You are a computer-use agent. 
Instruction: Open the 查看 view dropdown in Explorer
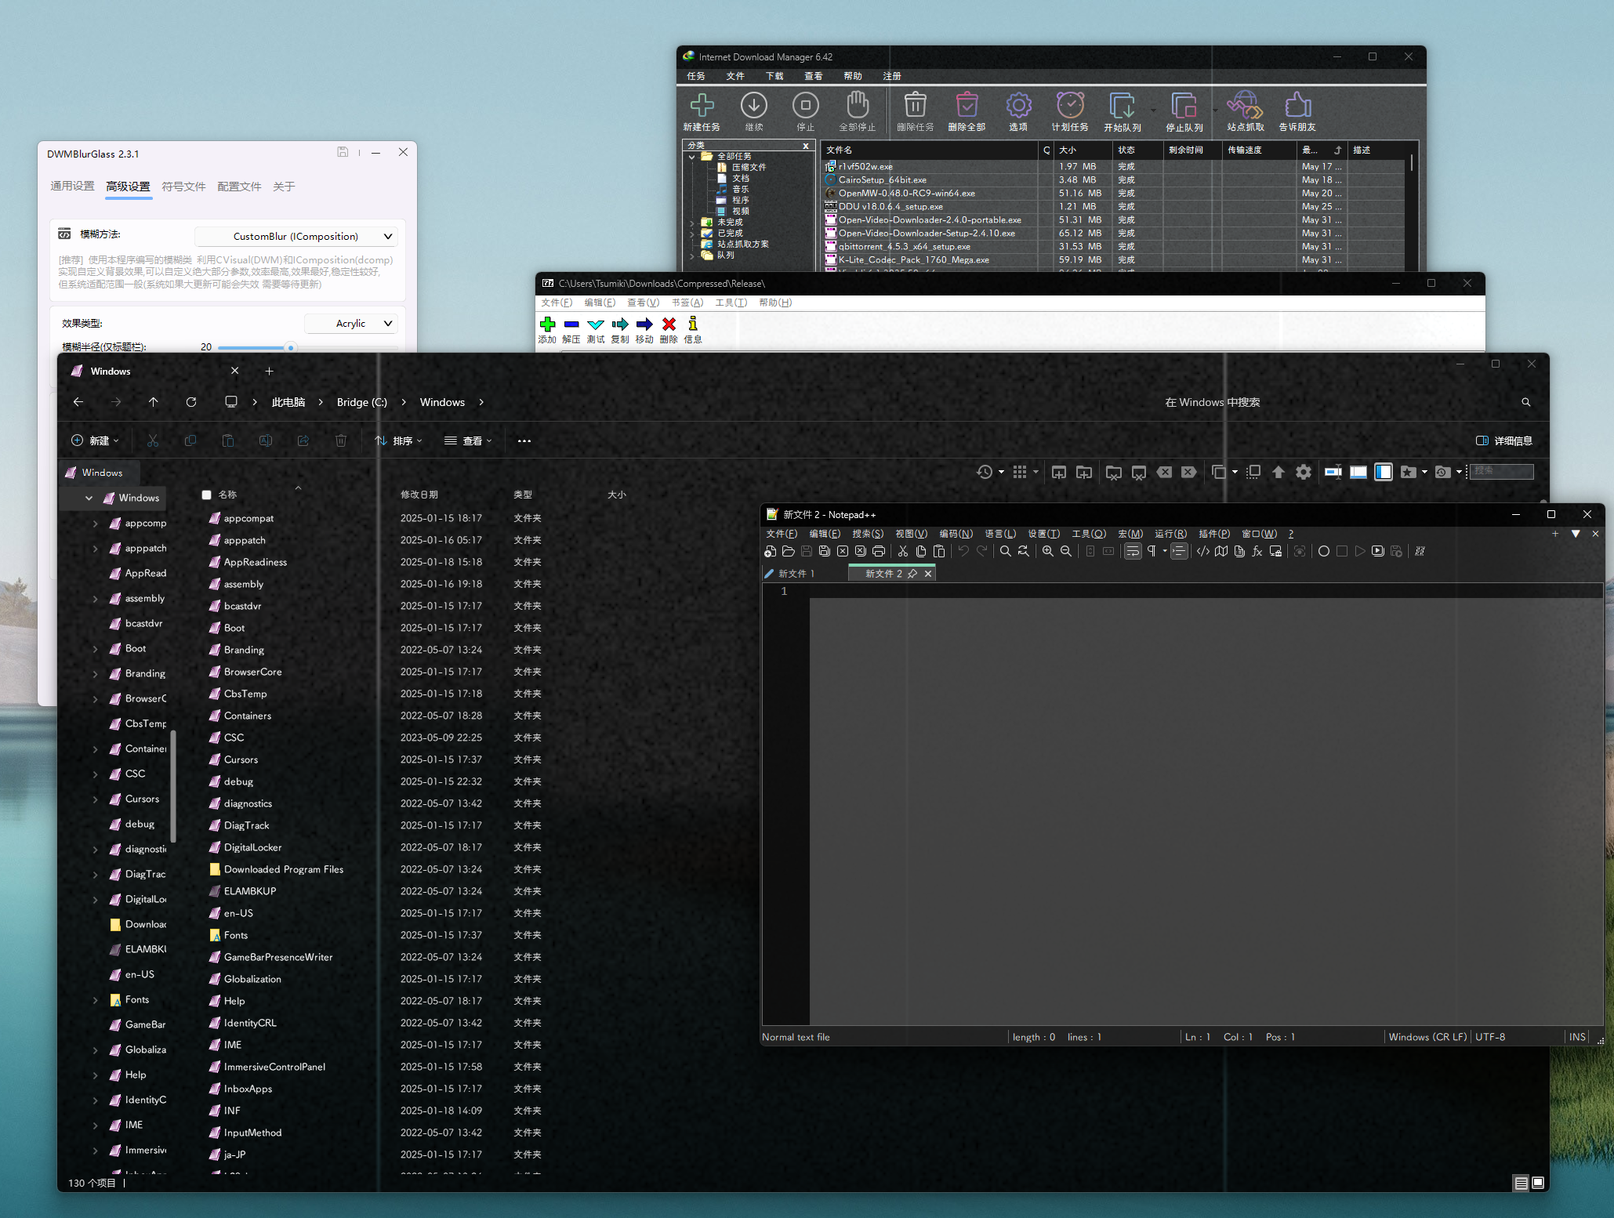coord(468,440)
